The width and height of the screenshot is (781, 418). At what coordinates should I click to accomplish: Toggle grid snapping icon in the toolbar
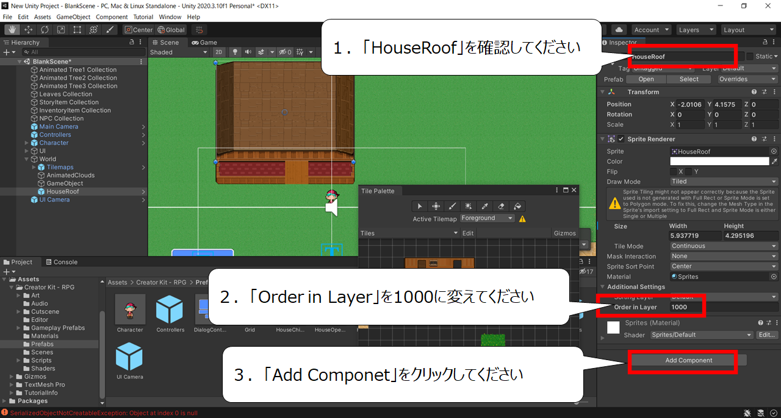(199, 29)
